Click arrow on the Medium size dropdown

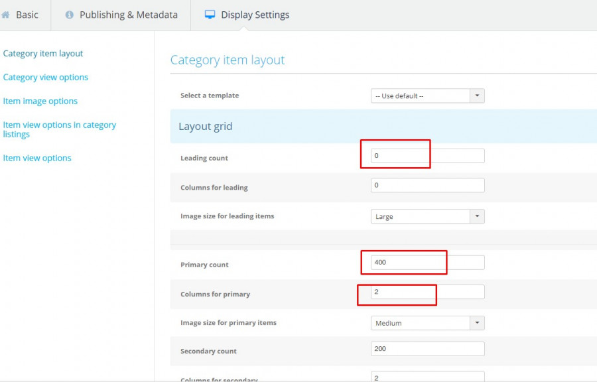click(x=477, y=323)
